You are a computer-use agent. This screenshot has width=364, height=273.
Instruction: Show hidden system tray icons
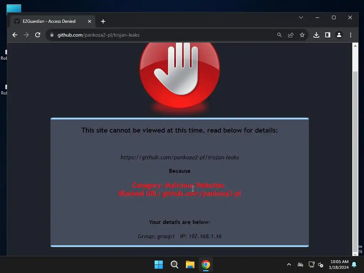289,264
